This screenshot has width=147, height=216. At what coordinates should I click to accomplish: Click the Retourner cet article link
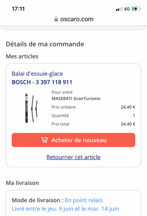[73, 157]
